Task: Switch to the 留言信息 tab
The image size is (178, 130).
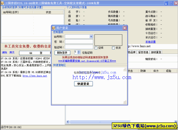Action: pyautogui.click(x=143, y=52)
